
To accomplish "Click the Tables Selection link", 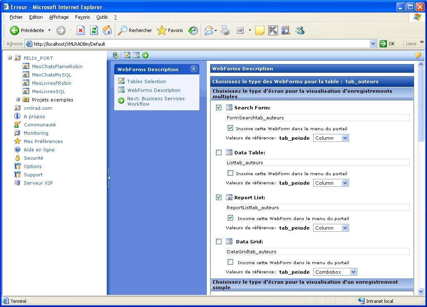I will 146,82.
